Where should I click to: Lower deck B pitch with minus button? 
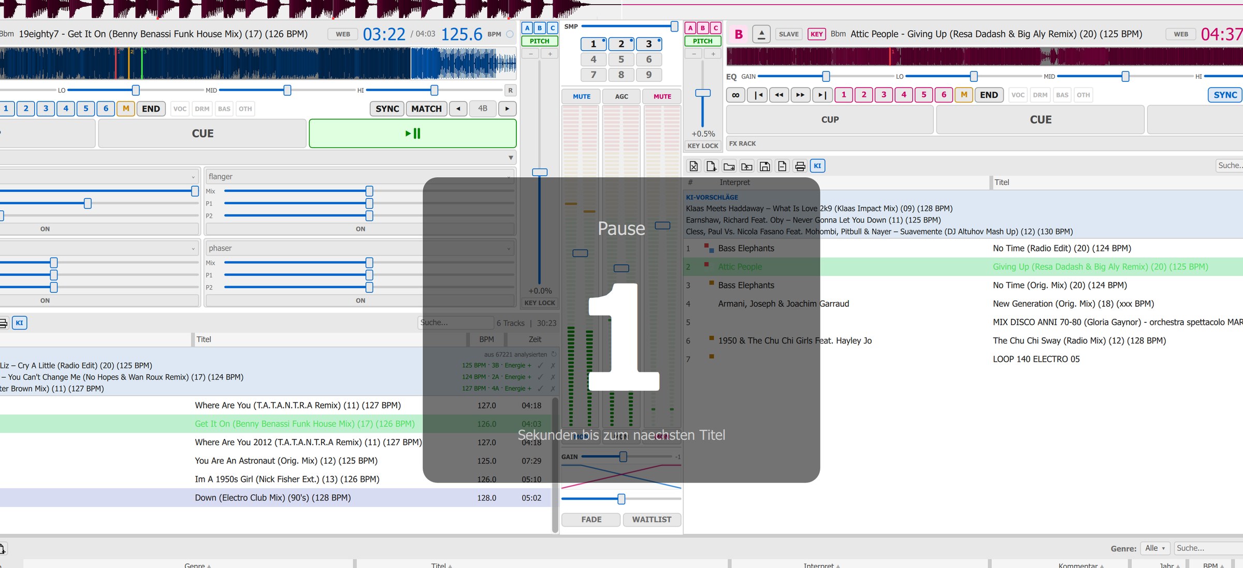click(693, 54)
